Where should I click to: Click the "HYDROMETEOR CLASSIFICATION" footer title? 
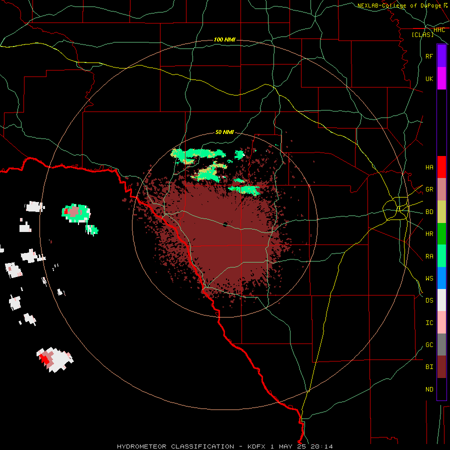point(175,446)
